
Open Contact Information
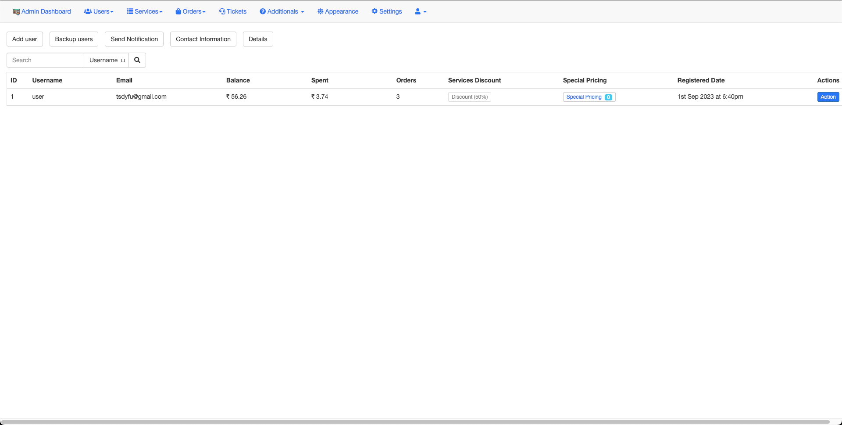point(203,39)
